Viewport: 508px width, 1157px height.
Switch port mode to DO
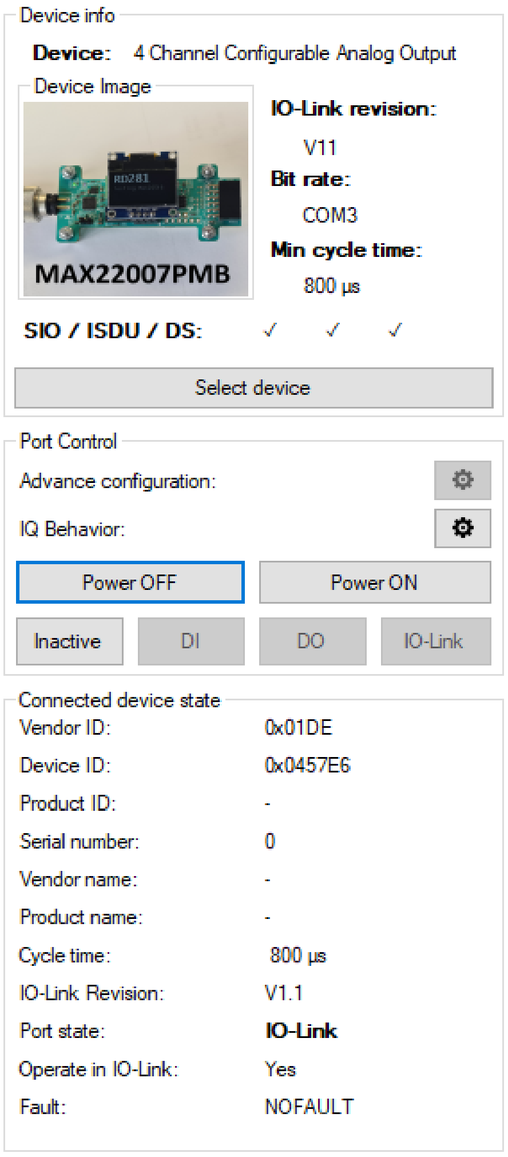pos(312,641)
